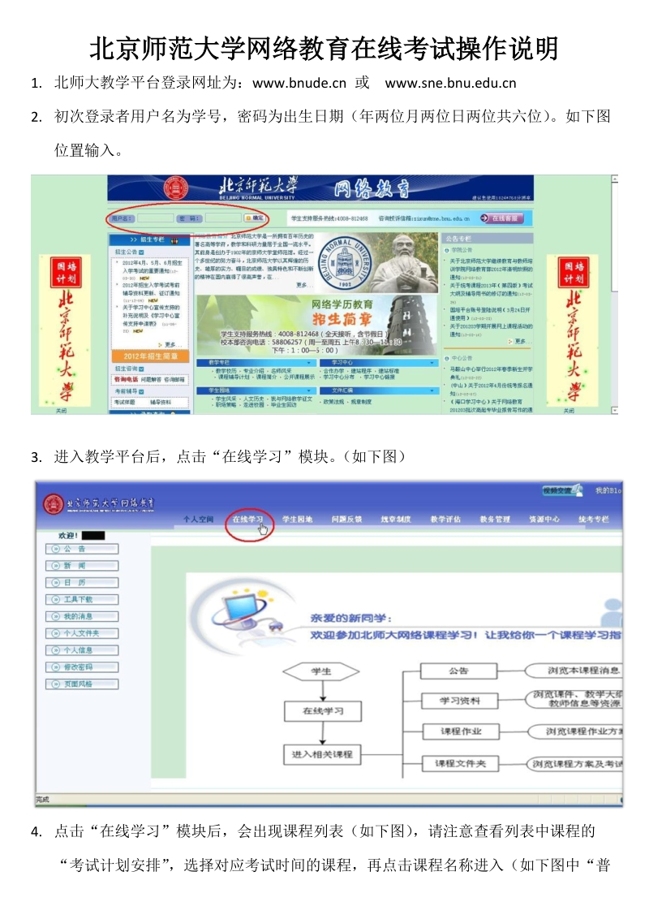
Task: Click the 学院公告 bullet icon
Action: [x=447, y=250]
